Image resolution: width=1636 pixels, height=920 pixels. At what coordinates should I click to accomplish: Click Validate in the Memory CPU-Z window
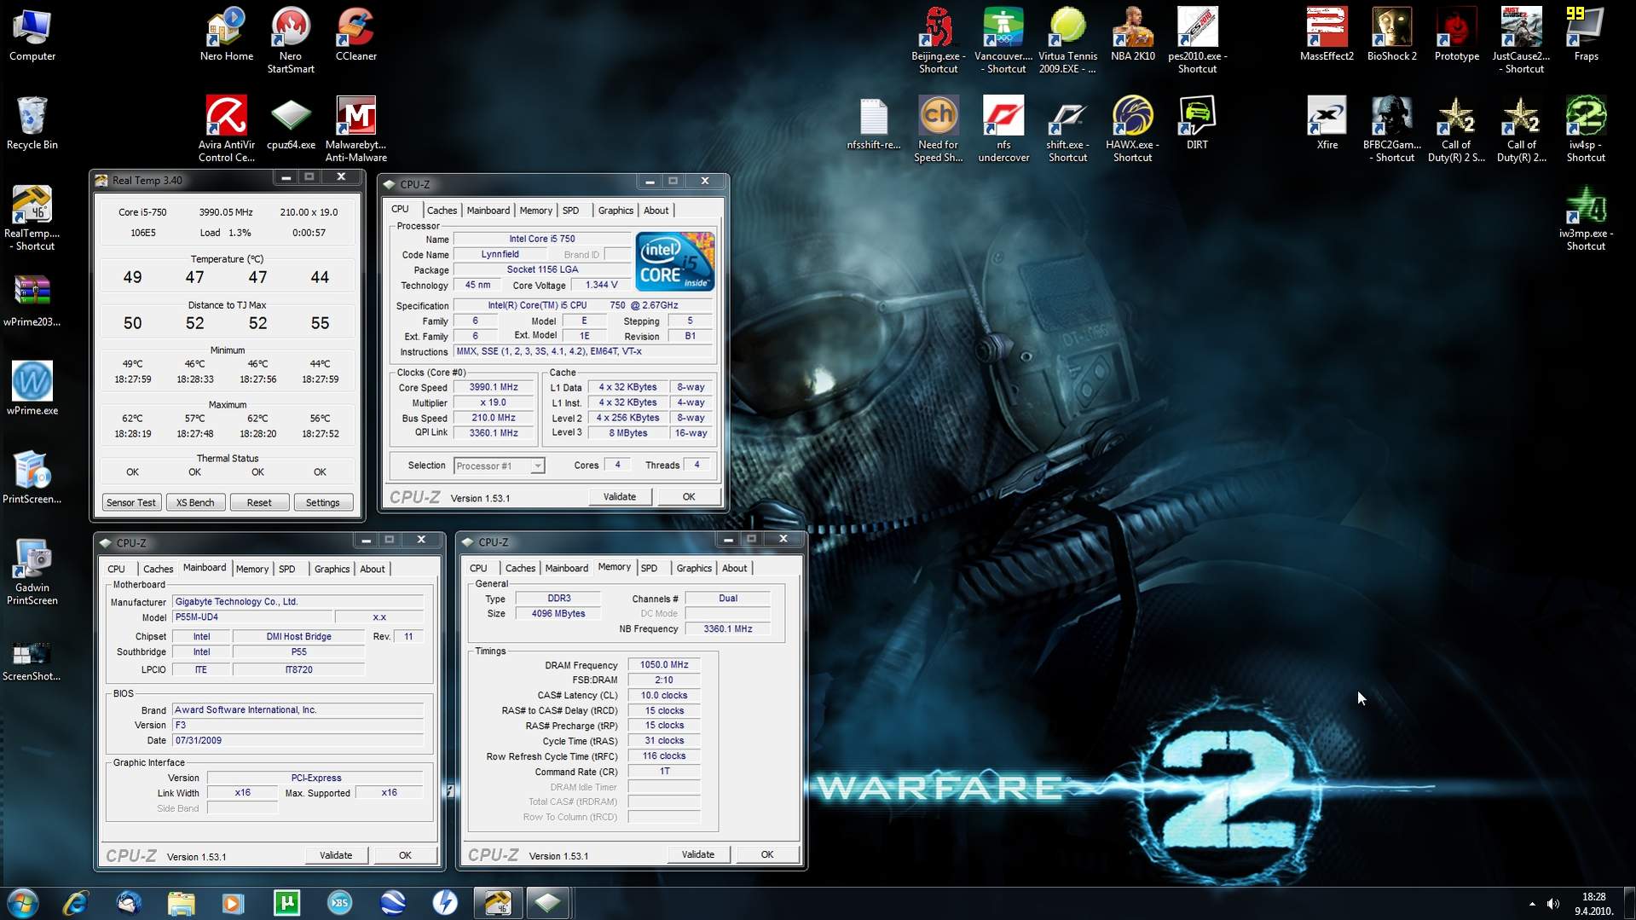pos(697,854)
